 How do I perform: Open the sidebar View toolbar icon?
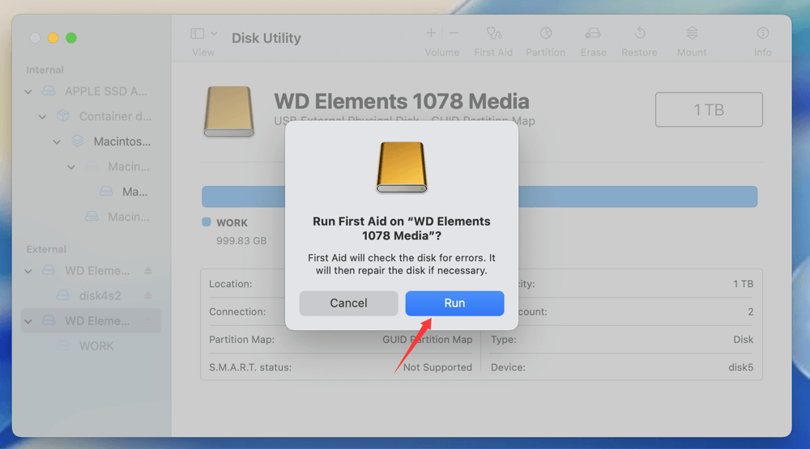pos(198,33)
